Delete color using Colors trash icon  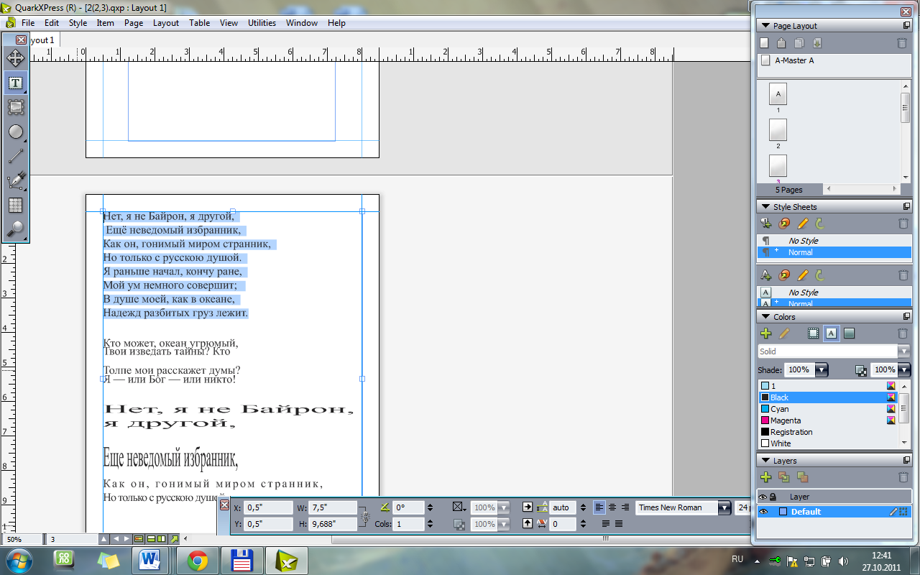point(902,333)
